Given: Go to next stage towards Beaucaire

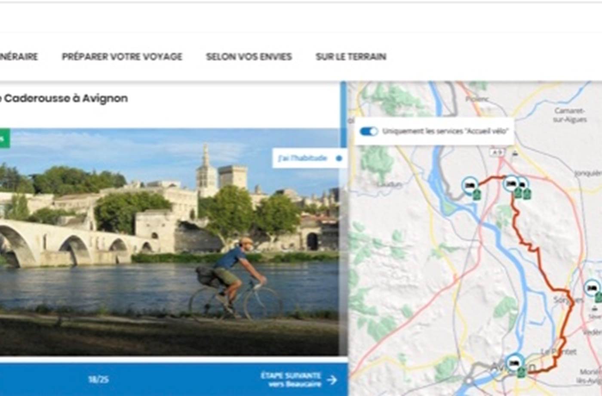Looking at the screenshot, I should point(291,379).
